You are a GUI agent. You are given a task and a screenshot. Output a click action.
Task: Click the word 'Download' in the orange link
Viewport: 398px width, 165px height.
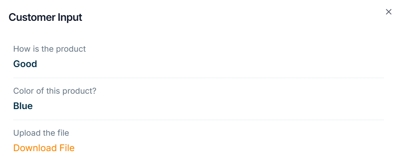tap(35, 148)
